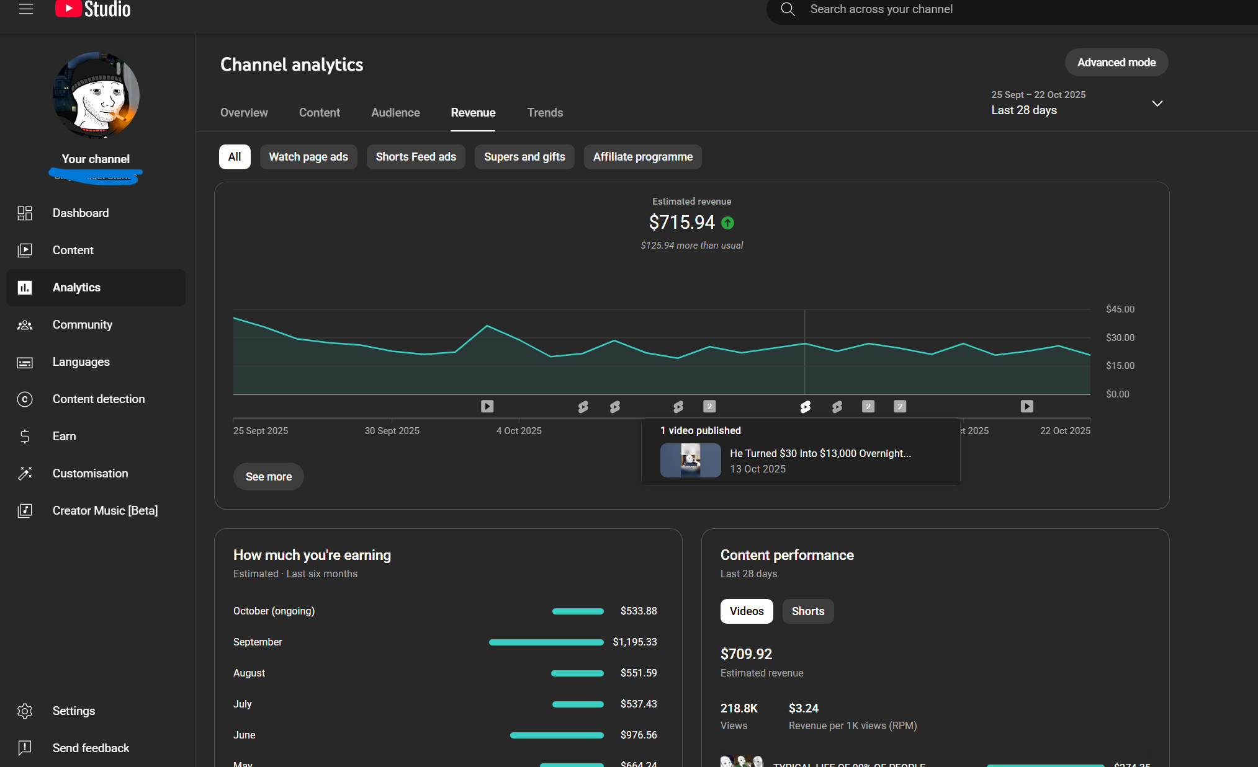Open the Content detection copyright icon
1258x767 pixels.
point(25,399)
